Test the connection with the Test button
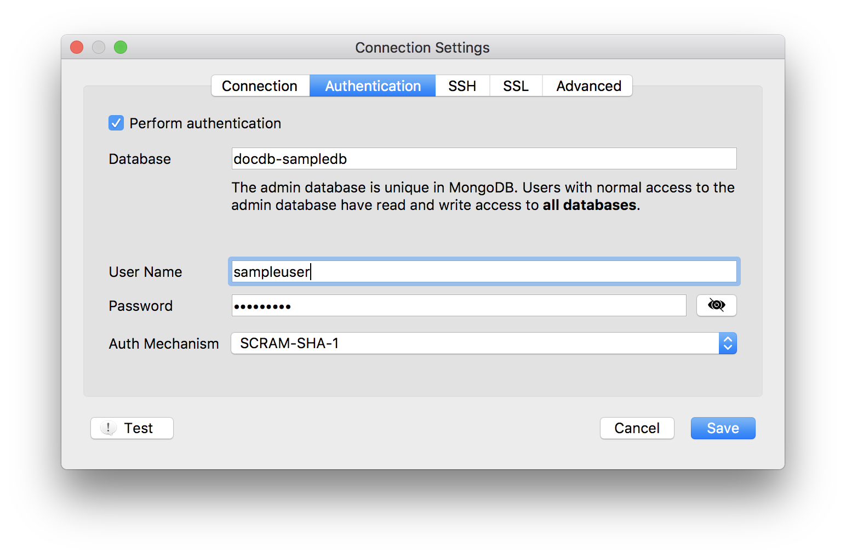This screenshot has width=846, height=557. (132, 428)
